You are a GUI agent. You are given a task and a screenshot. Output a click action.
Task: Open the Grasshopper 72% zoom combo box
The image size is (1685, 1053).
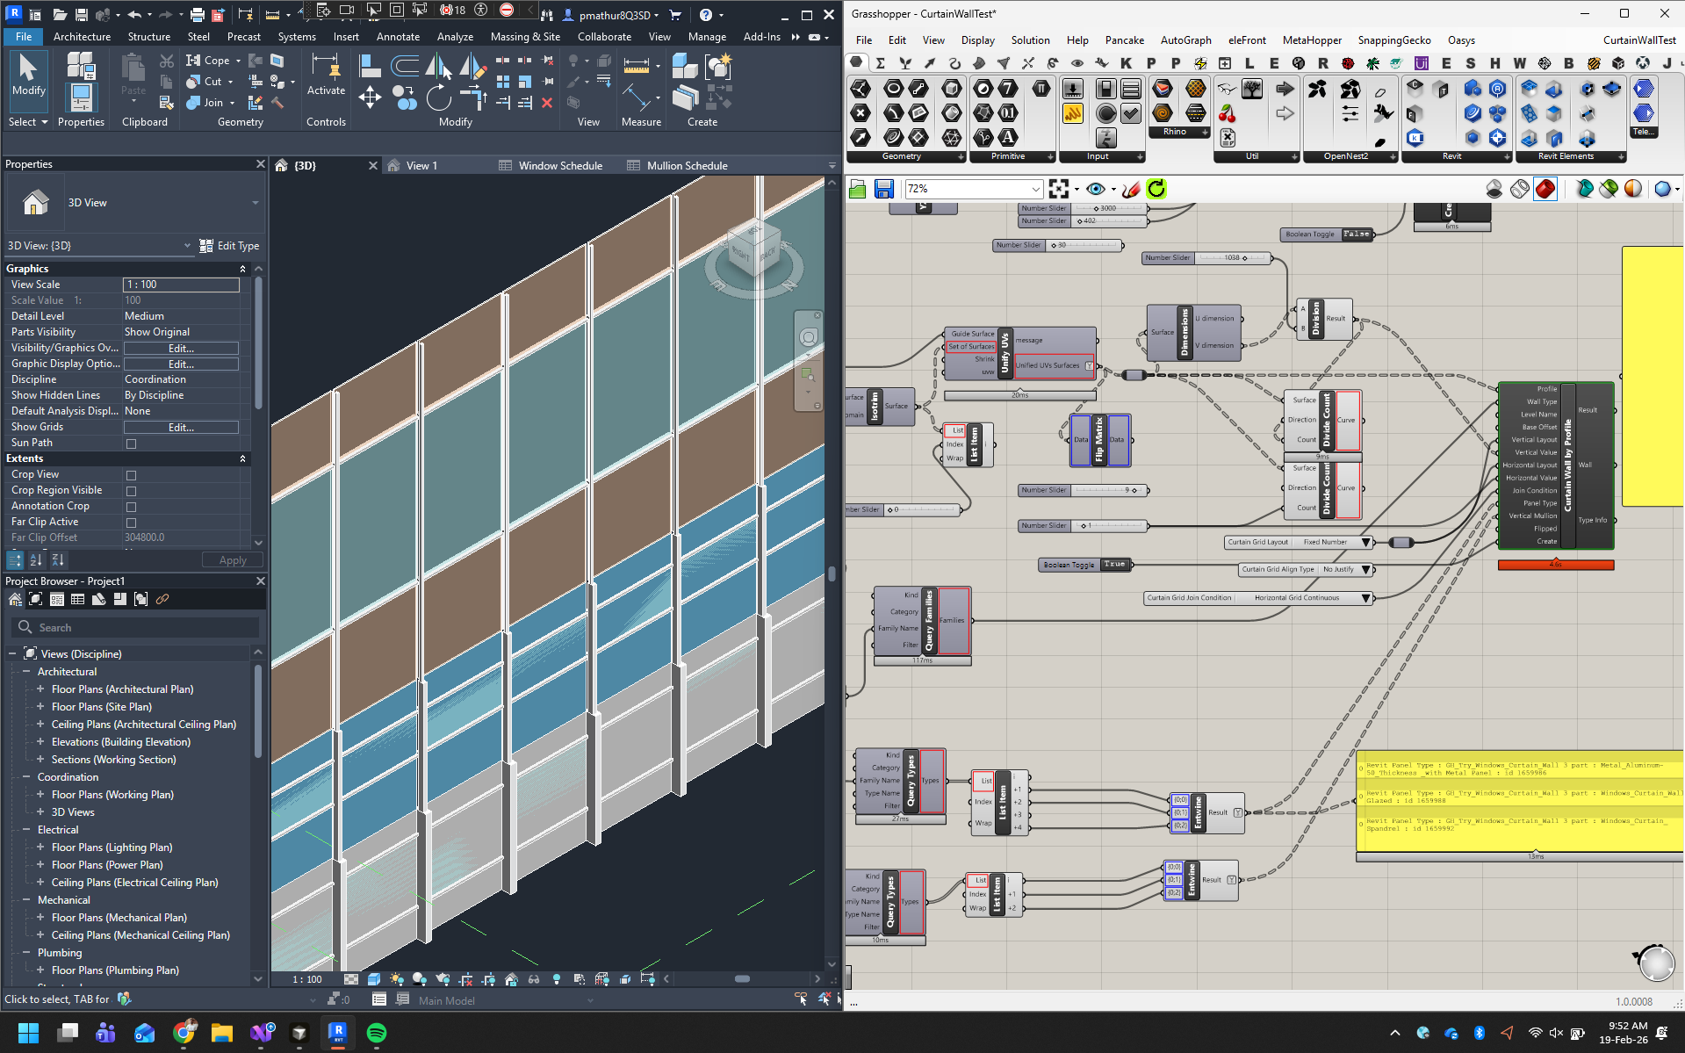(974, 189)
